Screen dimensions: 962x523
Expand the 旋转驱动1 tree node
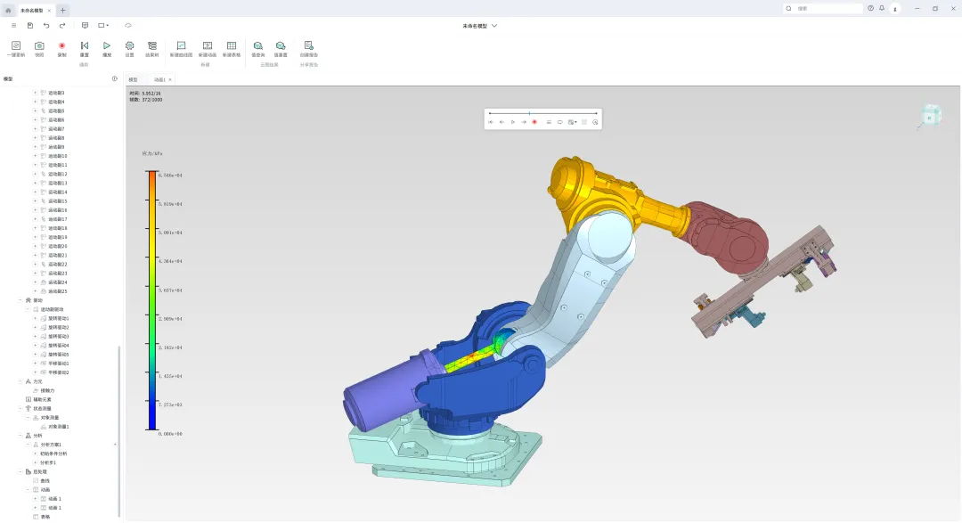click(x=35, y=319)
